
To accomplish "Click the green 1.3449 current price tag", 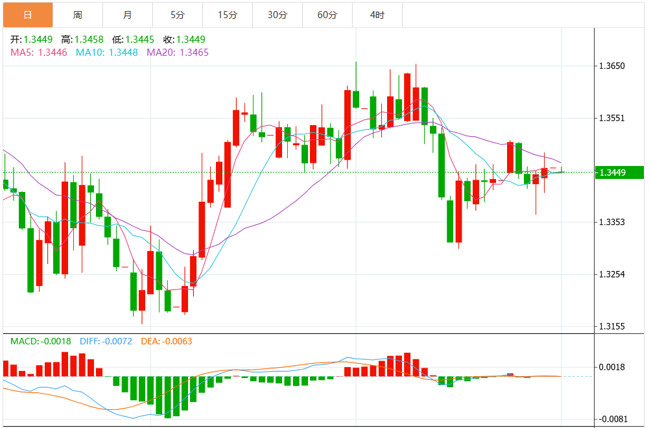I will pos(619,172).
